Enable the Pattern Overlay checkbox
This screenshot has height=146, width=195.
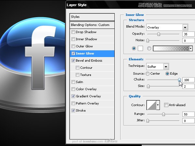[x=73, y=103]
